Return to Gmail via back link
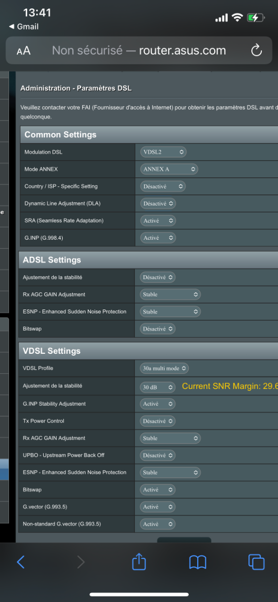 click(24, 27)
